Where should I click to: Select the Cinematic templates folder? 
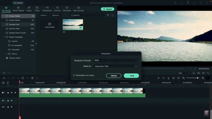(18, 49)
